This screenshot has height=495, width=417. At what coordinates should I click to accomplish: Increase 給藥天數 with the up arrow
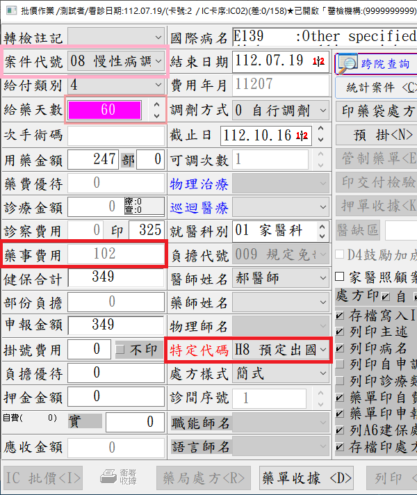(x=156, y=105)
